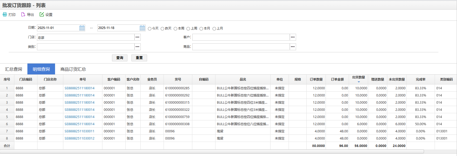Open the settings (设置) icon
457x156 pixels.
(x=42, y=15)
